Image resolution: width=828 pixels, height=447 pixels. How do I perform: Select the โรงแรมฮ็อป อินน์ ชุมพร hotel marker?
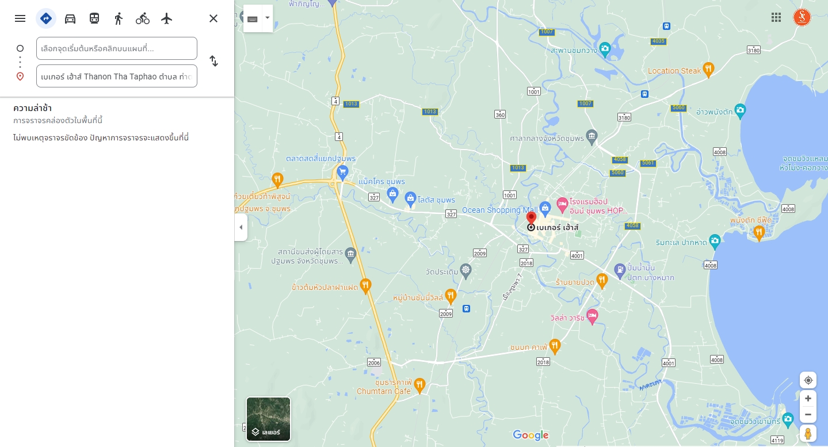(x=562, y=205)
